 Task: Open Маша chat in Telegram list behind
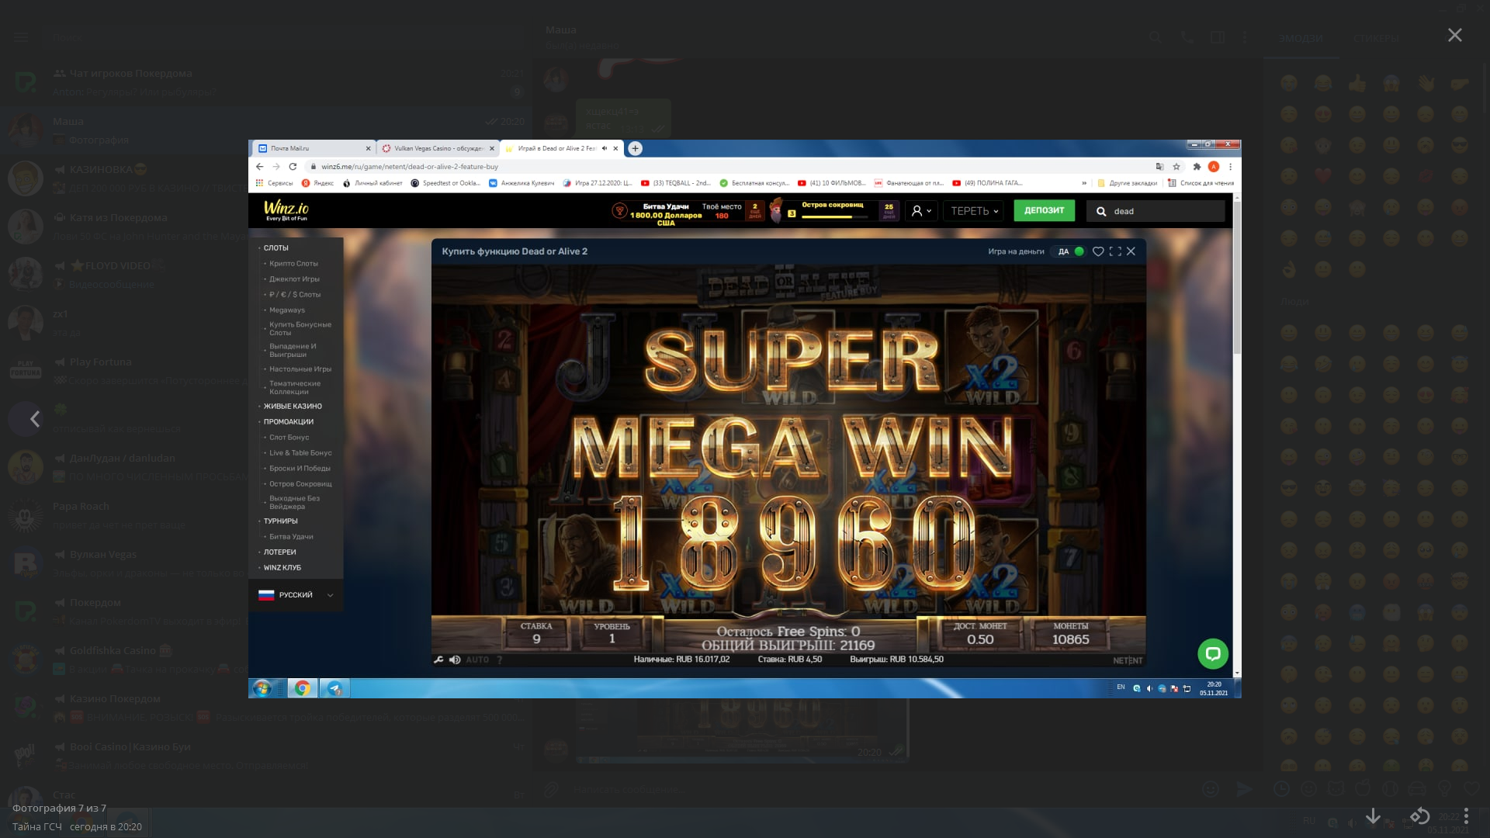(266, 130)
